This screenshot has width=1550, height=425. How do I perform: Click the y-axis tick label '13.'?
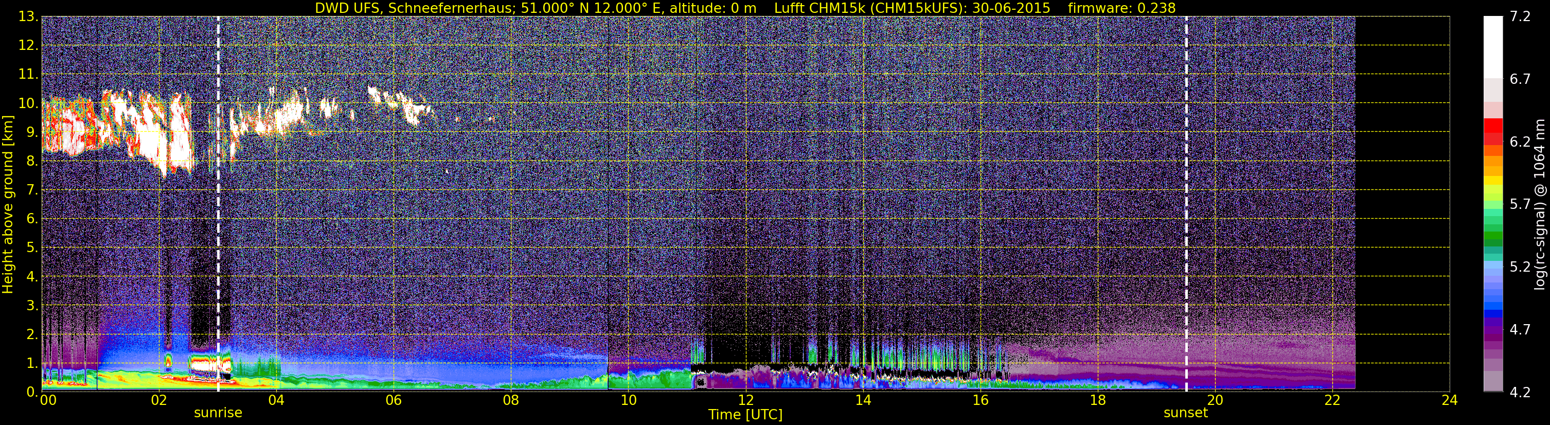point(28,17)
